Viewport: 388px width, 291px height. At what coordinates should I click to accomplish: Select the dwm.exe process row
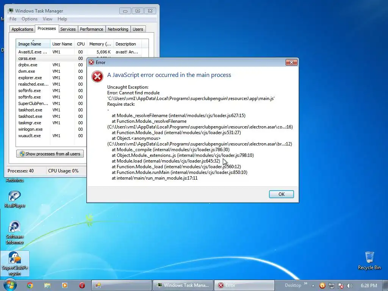click(52, 71)
